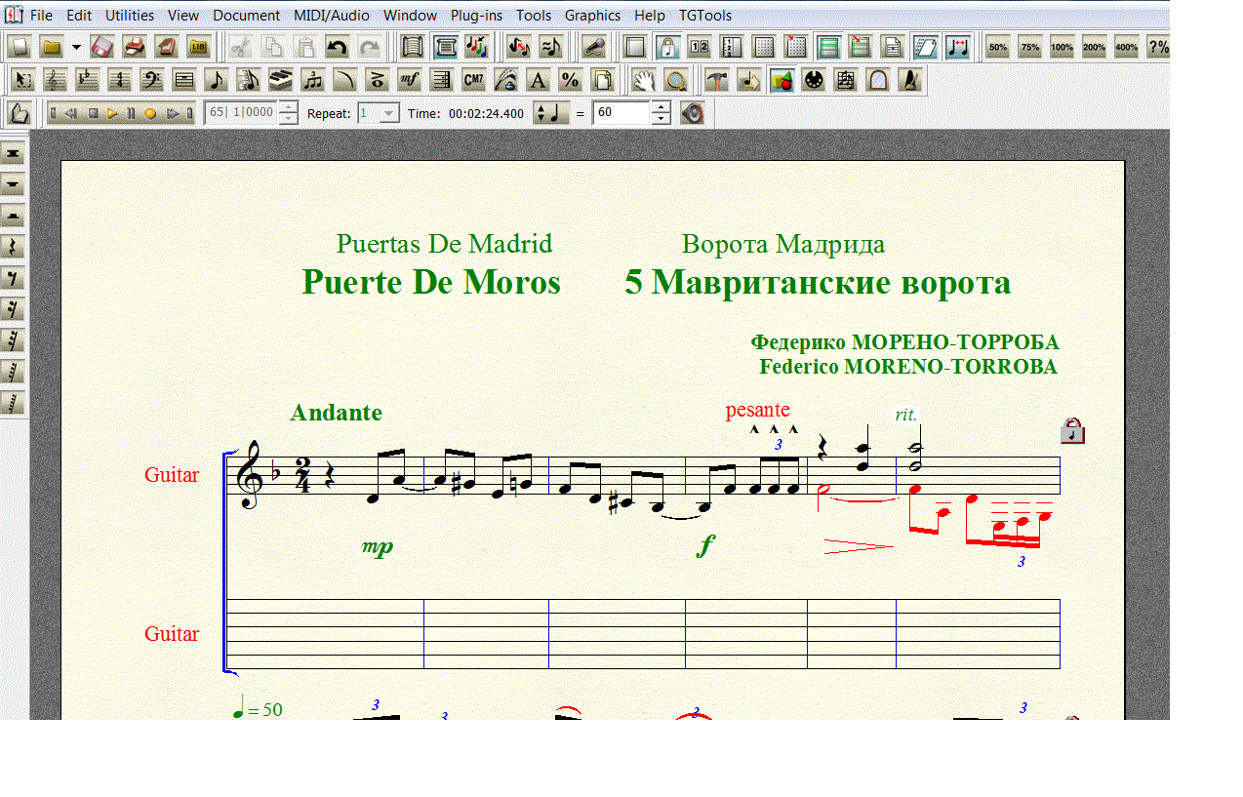Select the Note Mover tool

pos(748,80)
